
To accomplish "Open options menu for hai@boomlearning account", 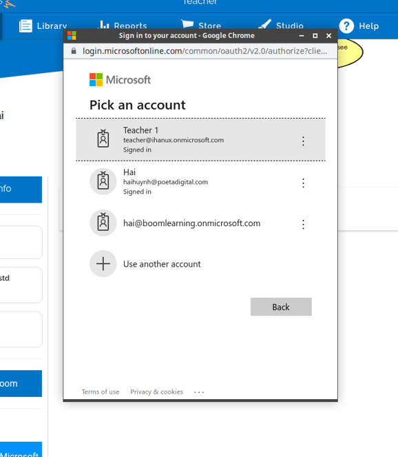I will (x=303, y=225).
